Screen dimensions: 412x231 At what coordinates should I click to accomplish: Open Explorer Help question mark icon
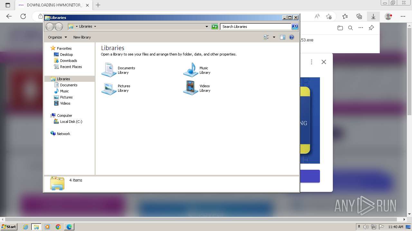coord(292,37)
